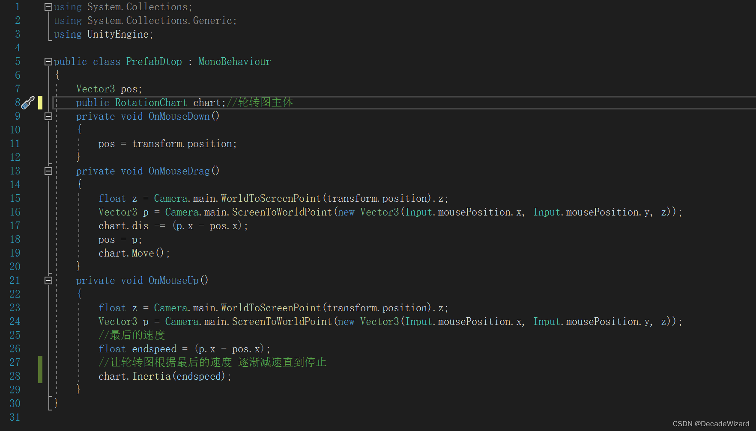
Task: Click 'pos = transform.position;' statement
Action: pyautogui.click(x=167, y=144)
